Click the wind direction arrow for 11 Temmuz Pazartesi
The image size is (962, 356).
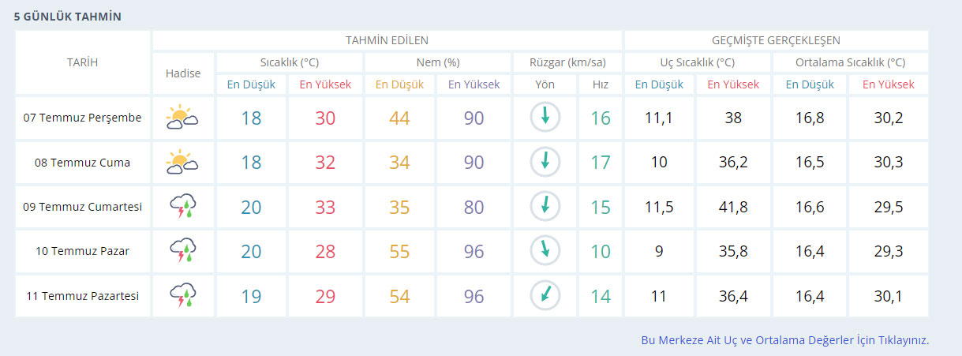click(545, 296)
